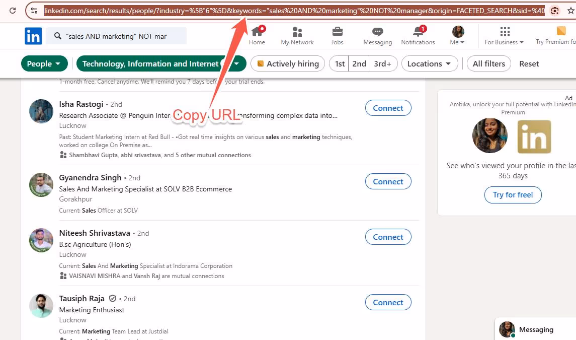The width and height of the screenshot is (576, 340).
Task: Open the LinkedIn Home feed icon
Action: click(x=257, y=32)
